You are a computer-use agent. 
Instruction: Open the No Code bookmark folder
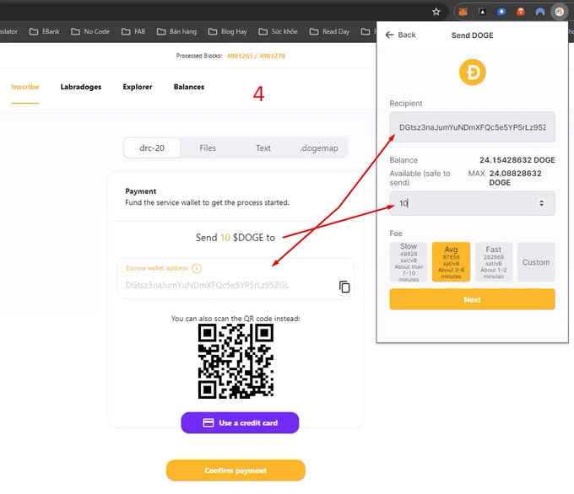click(x=90, y=31)
